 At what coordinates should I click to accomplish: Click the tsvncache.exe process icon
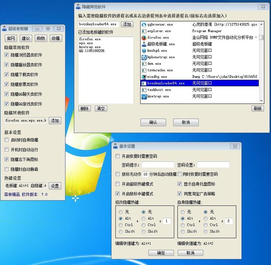(144, 71)
